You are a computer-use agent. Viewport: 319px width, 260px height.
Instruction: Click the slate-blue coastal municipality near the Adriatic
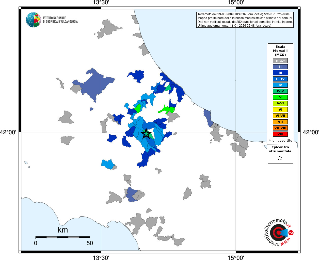208,118
